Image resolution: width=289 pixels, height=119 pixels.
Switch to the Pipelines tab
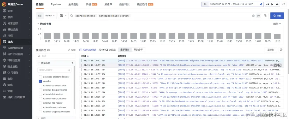pos(56,4)
